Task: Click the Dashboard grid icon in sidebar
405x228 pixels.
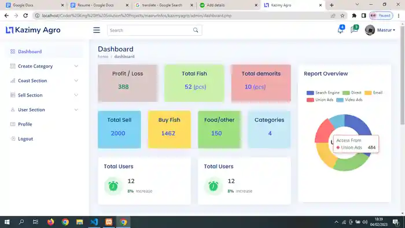Action: [13, 52]
